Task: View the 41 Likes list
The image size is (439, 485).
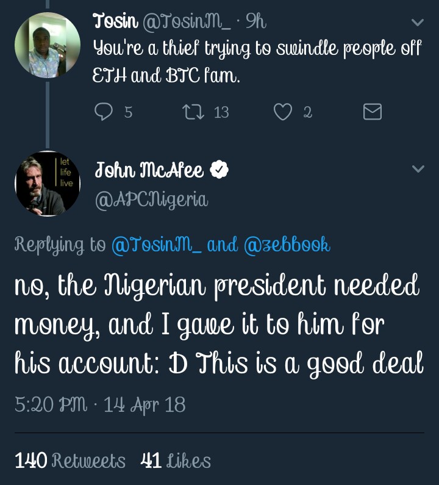Action: click(176, 461)
